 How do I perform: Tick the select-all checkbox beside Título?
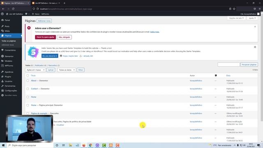[x=28, y=76]
